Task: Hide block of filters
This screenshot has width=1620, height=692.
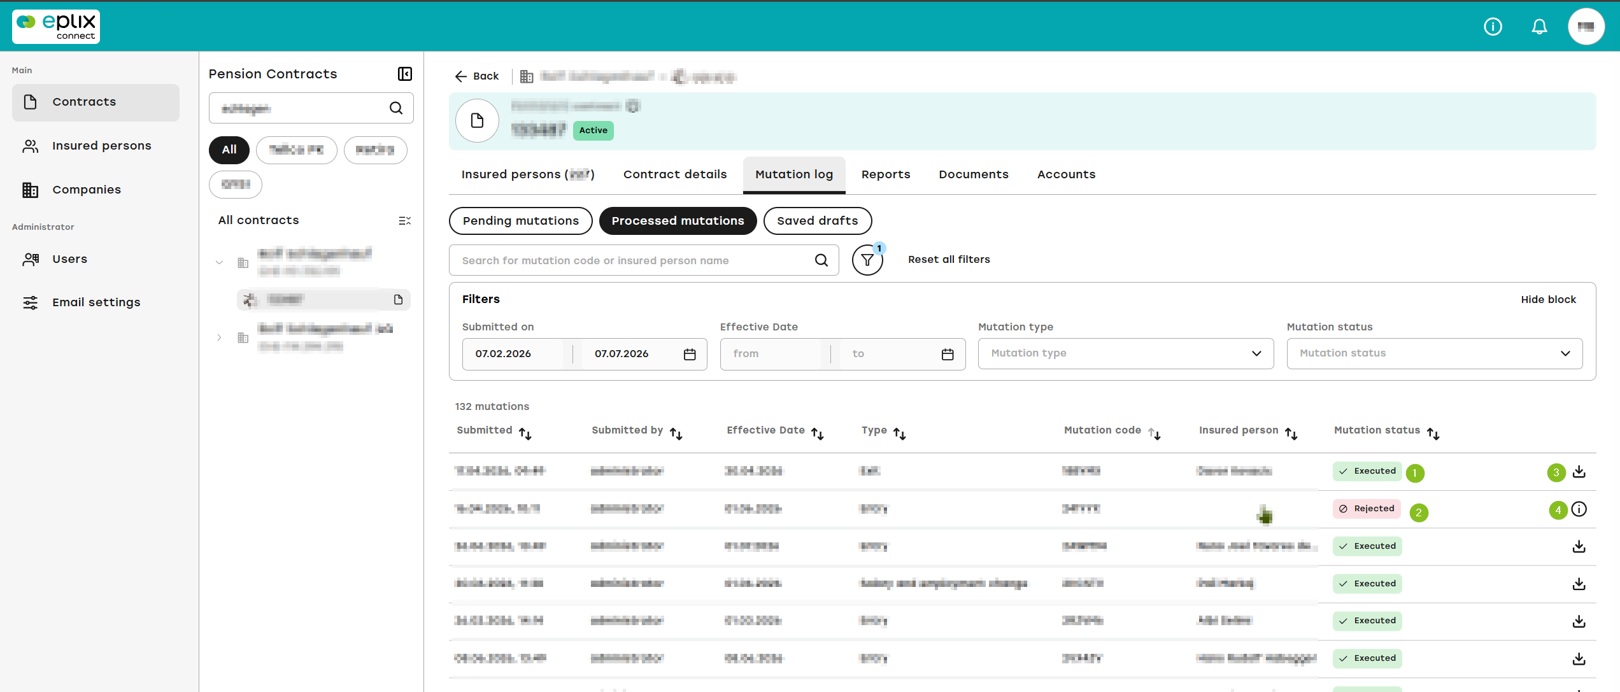Action: point(1548,299)
